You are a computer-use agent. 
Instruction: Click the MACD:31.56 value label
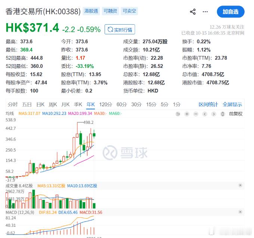pos(91,212)
